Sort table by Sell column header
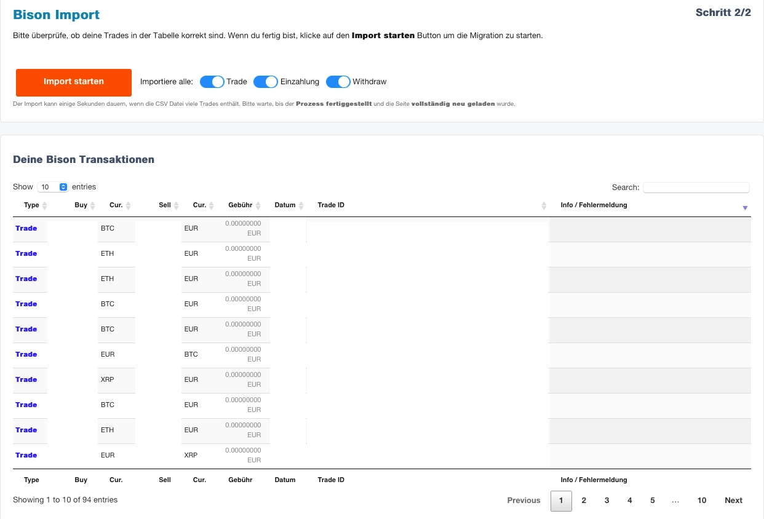Screen dimensions: 764x519 tap(165, 205)
